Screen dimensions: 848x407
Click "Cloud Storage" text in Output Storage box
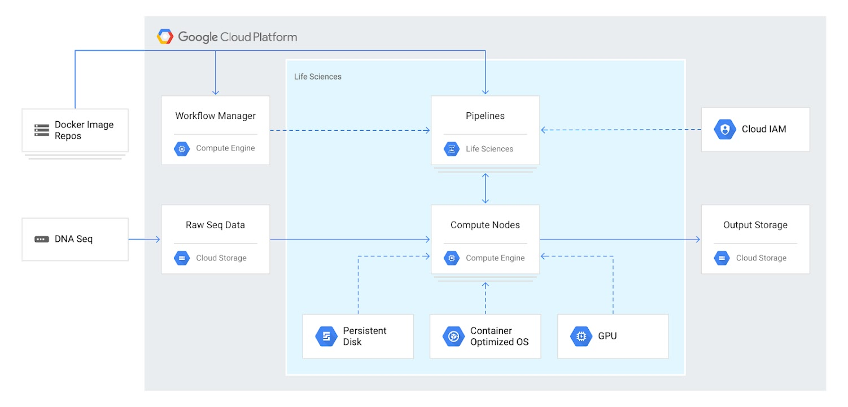[x=761, y=258]
